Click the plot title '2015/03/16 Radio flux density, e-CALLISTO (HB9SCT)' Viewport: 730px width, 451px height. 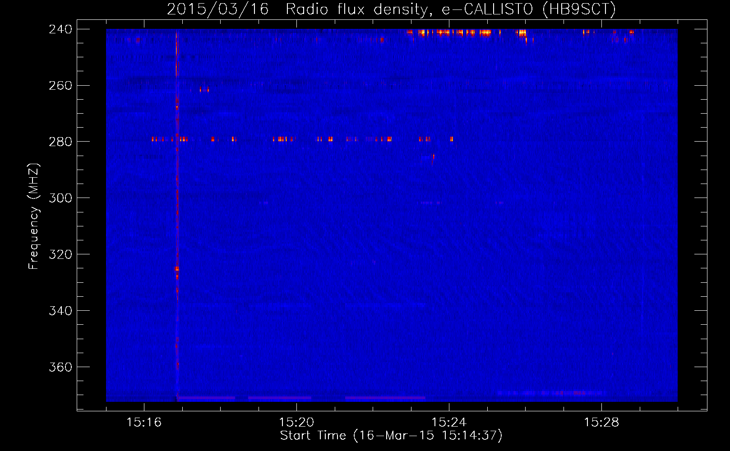click(x=391, y=9)
